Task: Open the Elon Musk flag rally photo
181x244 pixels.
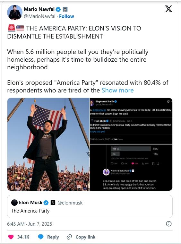Action: [x=48, y=144]
